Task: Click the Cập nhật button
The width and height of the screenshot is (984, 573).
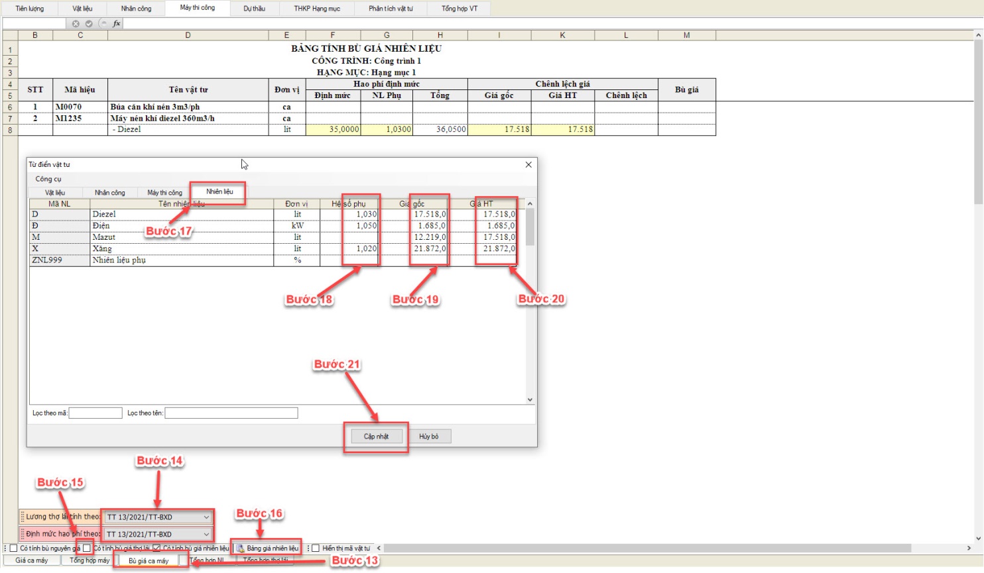Action: pyautogui.click(x=376, y=437)
